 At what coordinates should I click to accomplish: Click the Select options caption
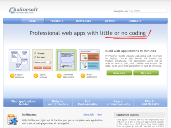pos(43,76)
